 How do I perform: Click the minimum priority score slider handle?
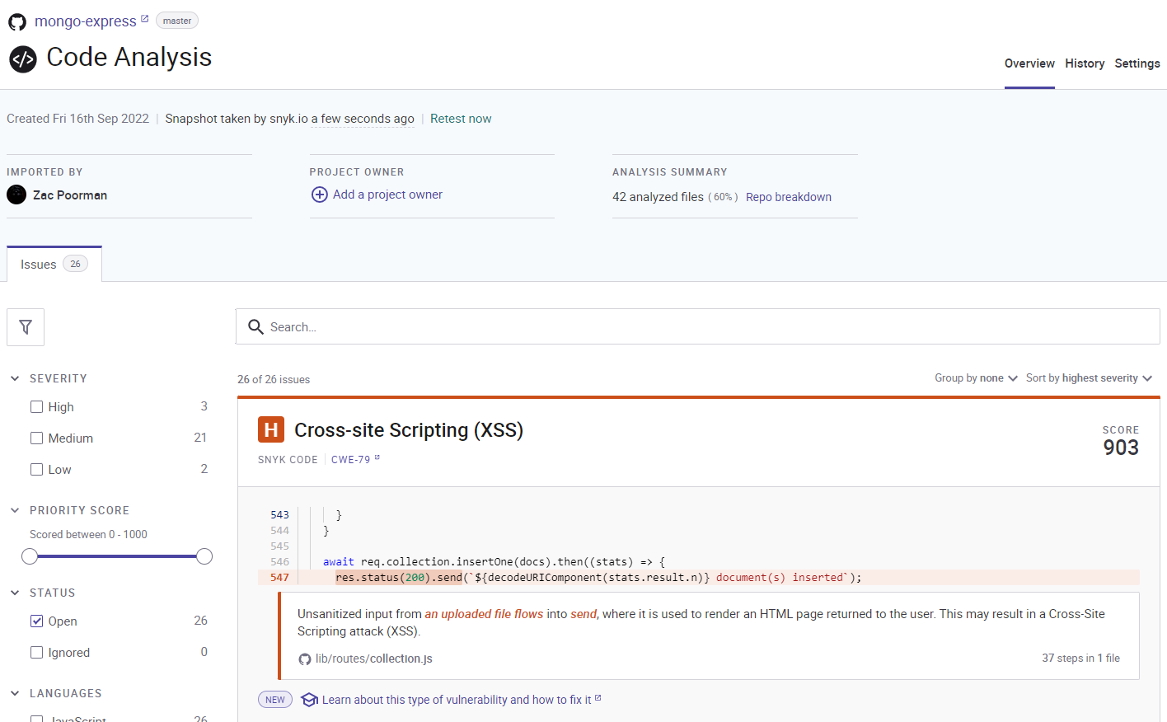coord(30,556)
